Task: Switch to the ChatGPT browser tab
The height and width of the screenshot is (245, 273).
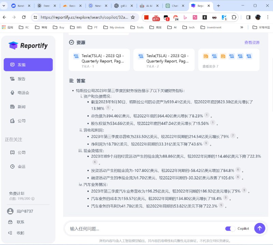Action: pyautogui.click(x=174, y=6)
